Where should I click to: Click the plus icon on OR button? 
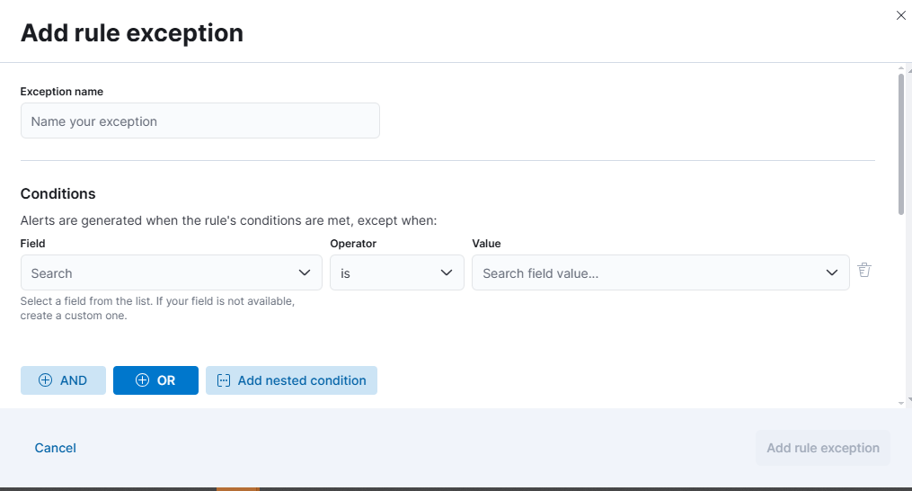pos(141,380)
